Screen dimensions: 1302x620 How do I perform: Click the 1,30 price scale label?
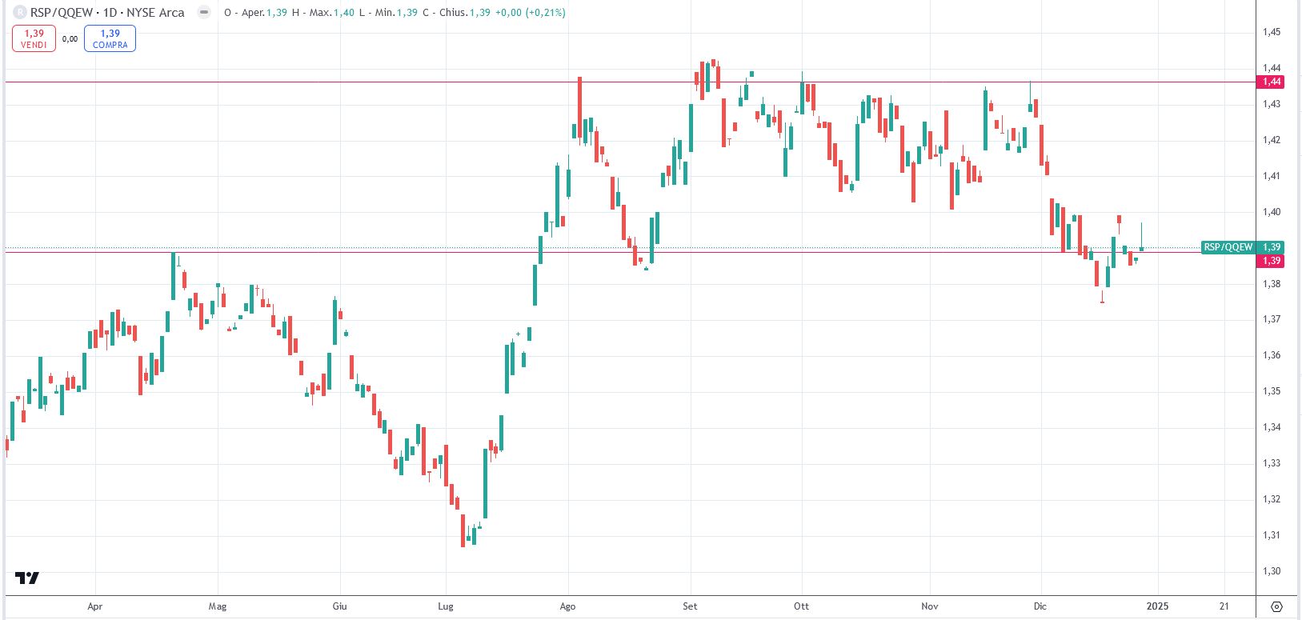point(1272,571)
